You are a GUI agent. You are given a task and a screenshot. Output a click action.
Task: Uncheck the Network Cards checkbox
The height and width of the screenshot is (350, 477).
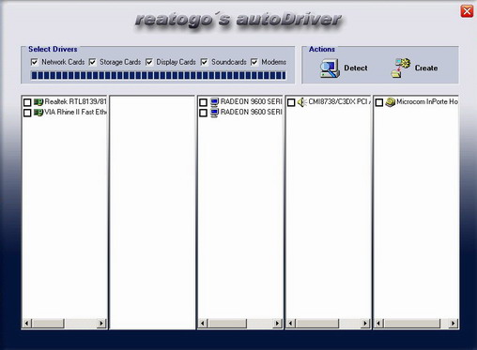click(35, 62)
